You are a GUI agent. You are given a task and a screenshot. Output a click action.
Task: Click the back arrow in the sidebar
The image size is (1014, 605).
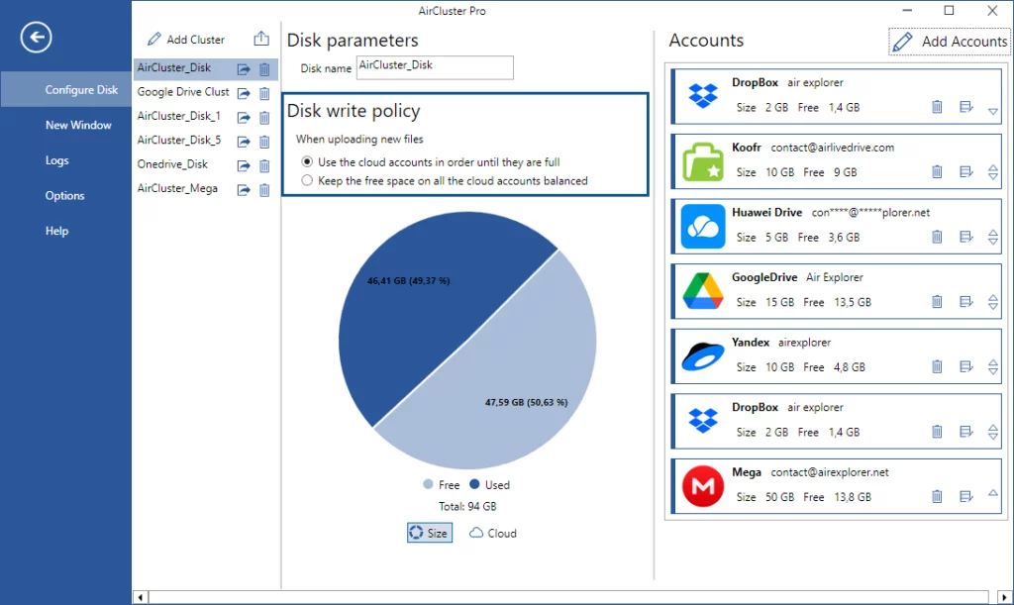click(x=36, y=38)
